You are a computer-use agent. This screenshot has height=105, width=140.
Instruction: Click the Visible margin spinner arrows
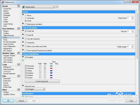tap(132, 47)
